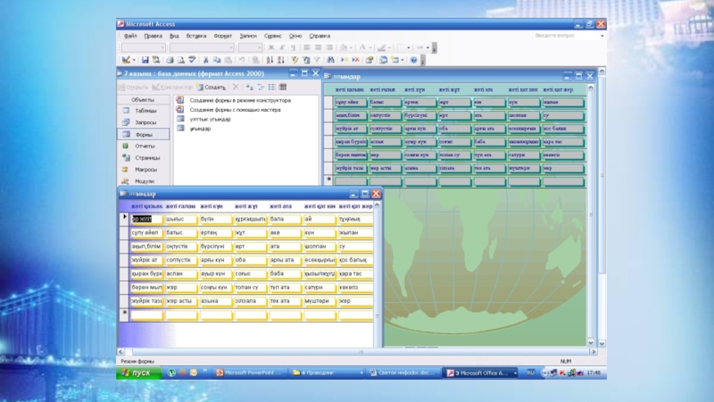Click the Filter by Form icon
Image resolution: width=714 pixels, height=402 pixels.
coord(306,60)
